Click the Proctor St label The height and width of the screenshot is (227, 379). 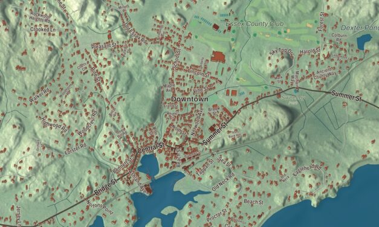(217, 215)
